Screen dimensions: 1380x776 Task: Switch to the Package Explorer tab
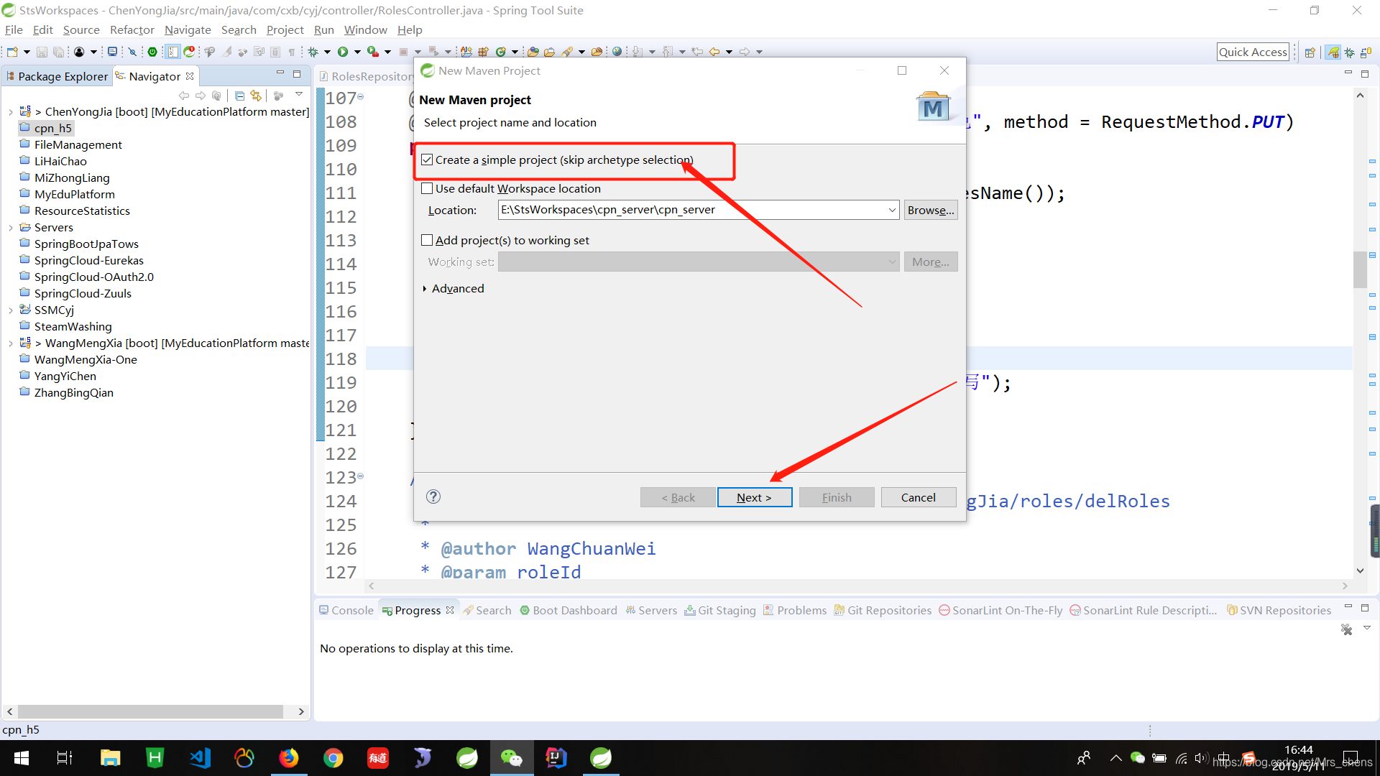[57, 76]
